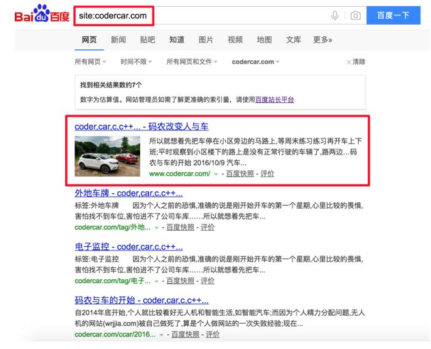The image size is (431, 349).
Task: Switch to the 新闻 tab
Action: coord(118,40)
